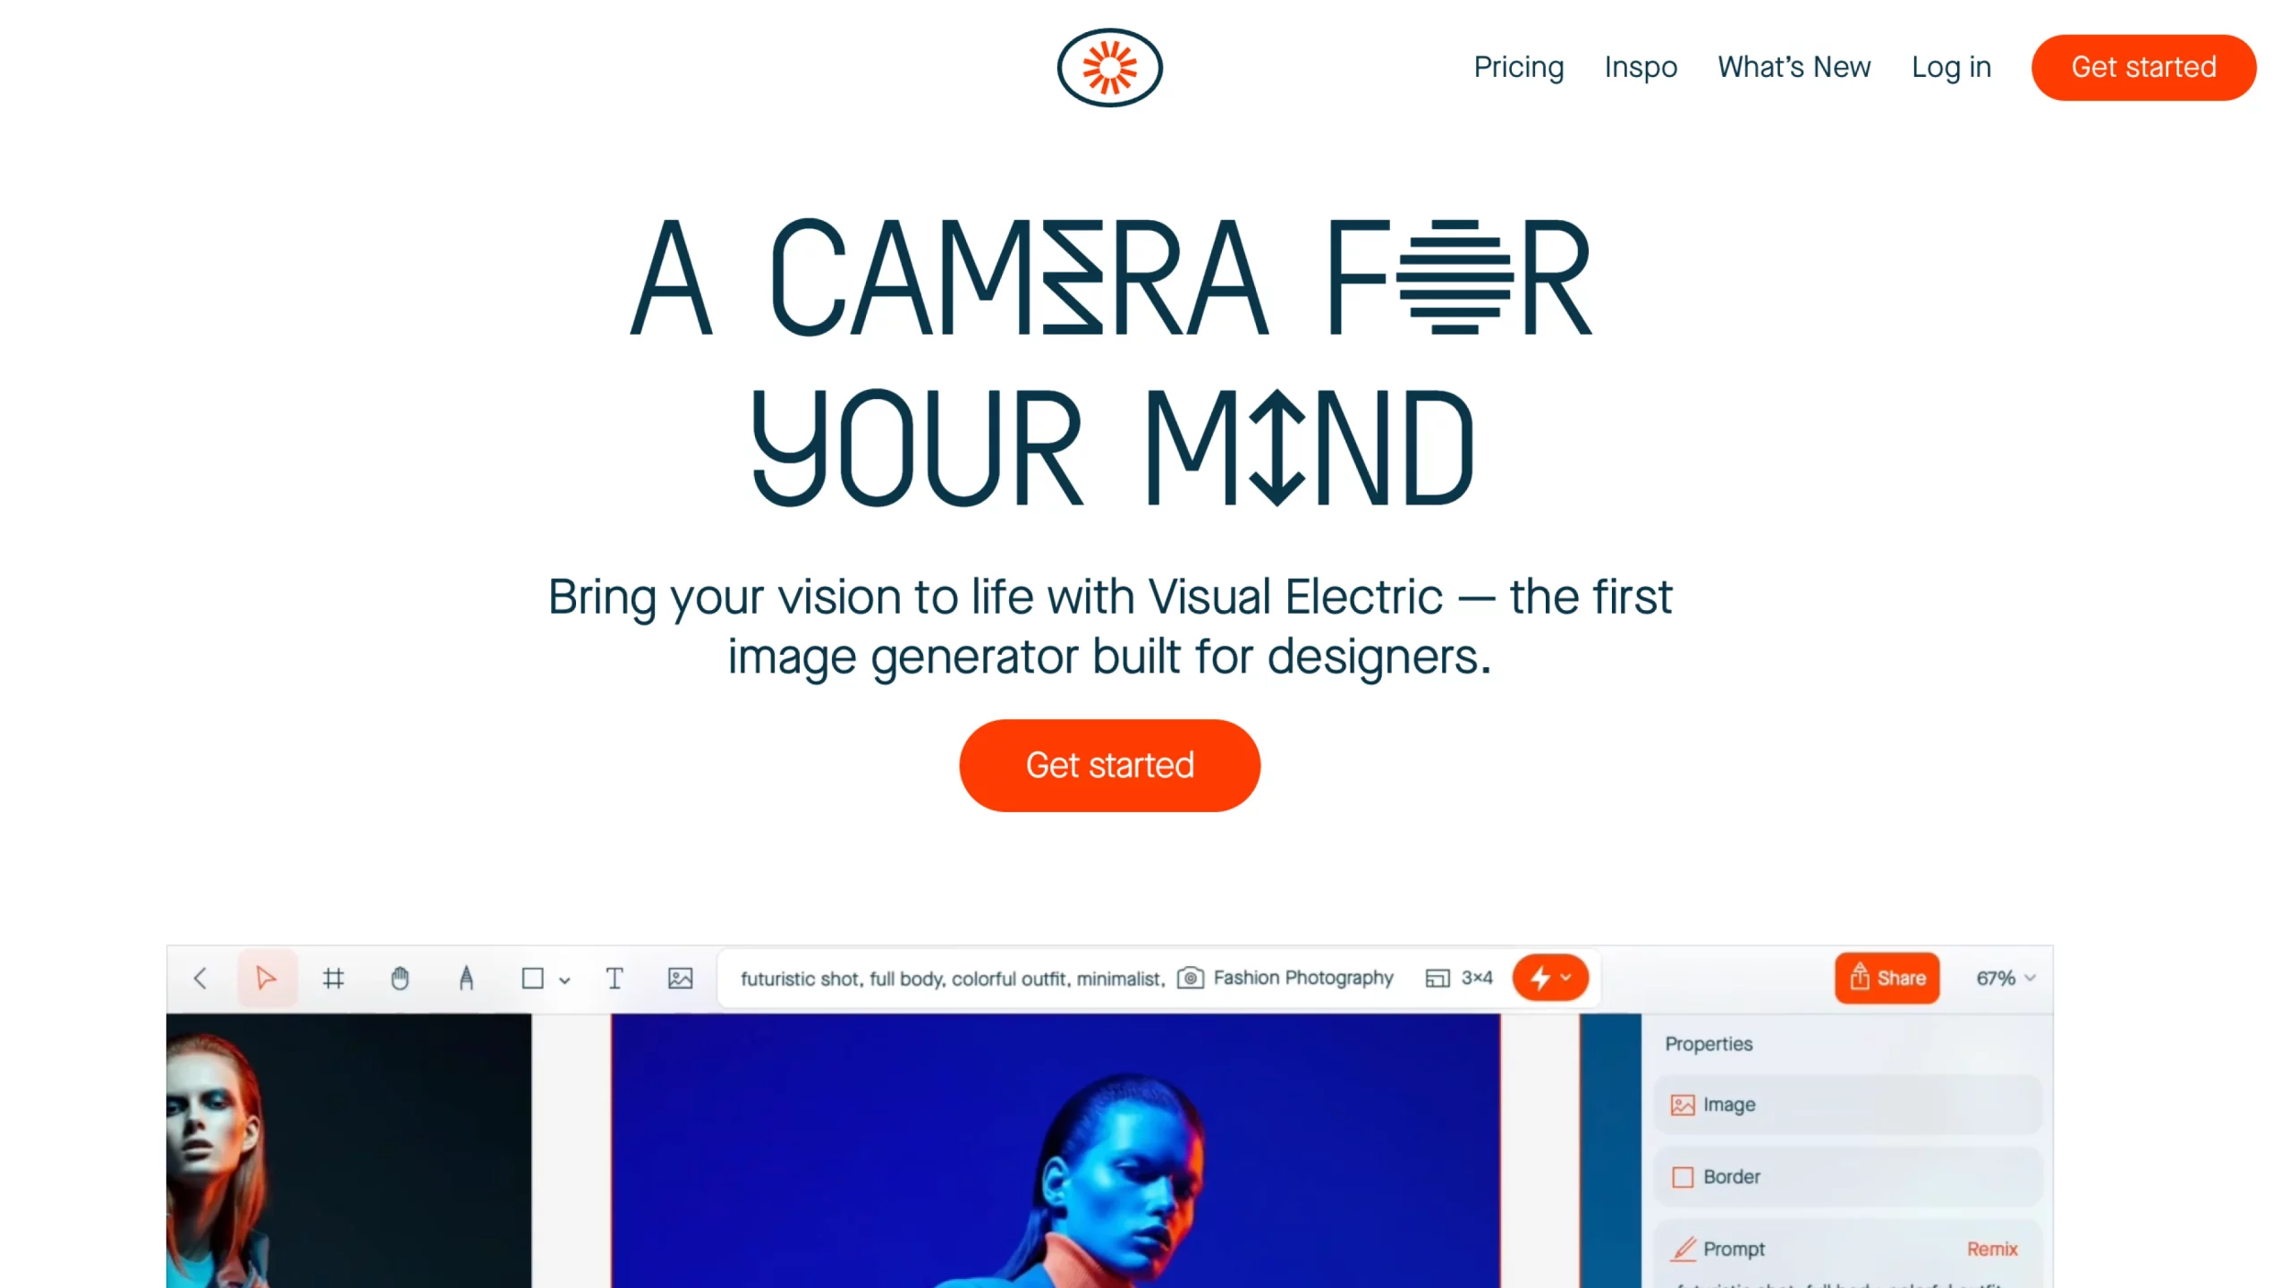Viewport: 2290px width, 1288px height.
Task: Go to What's New
Action: click(x=1794, y=67)
